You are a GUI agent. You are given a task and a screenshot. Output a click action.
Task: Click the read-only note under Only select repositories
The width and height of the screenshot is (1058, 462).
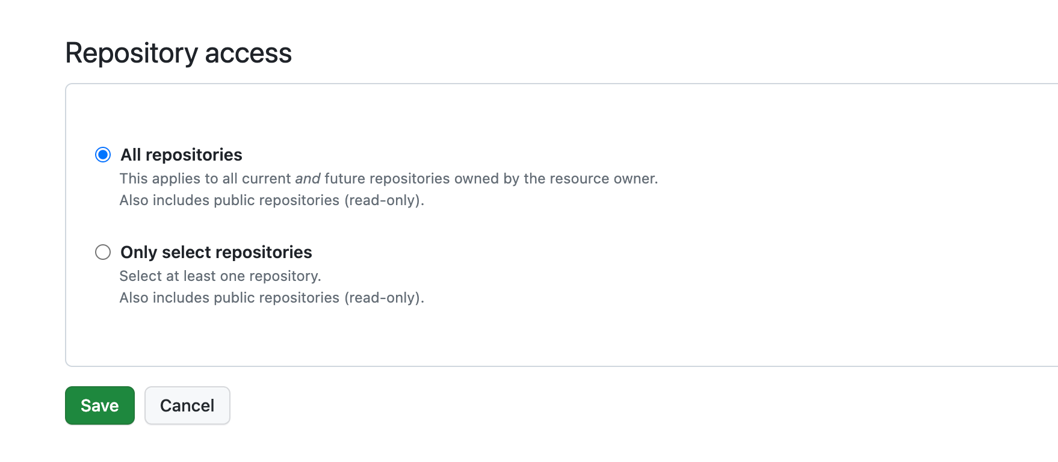tap(271, 298)
